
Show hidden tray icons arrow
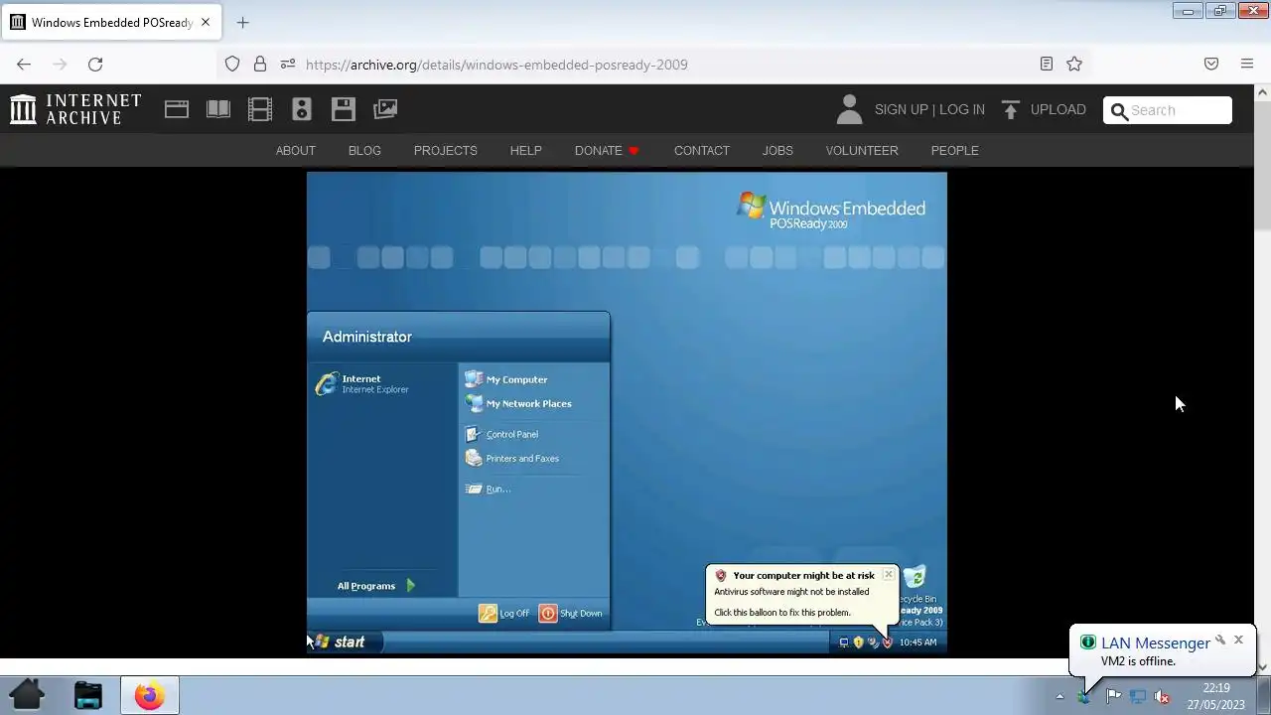tap(1059, 696)
